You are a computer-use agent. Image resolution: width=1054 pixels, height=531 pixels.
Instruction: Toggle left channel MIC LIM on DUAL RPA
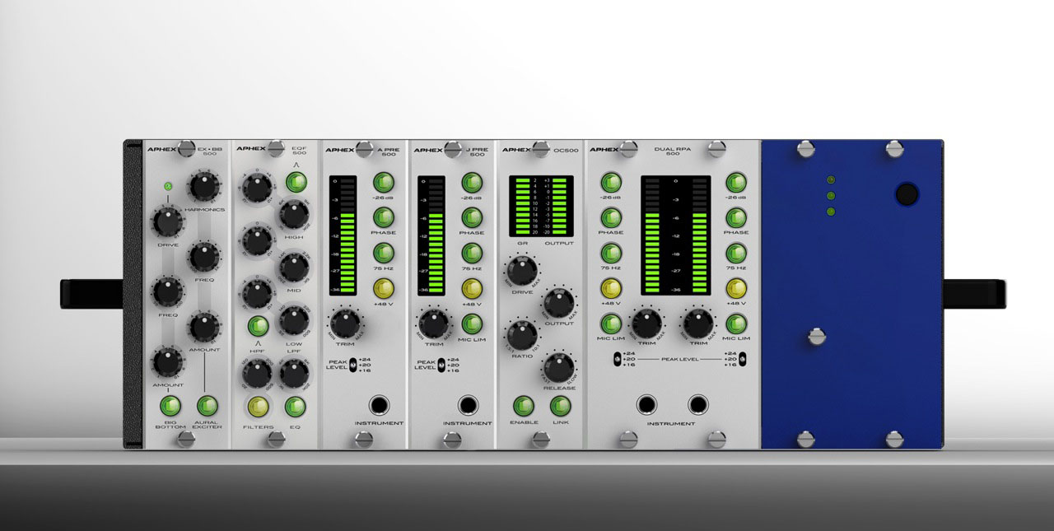pos(610,324)
